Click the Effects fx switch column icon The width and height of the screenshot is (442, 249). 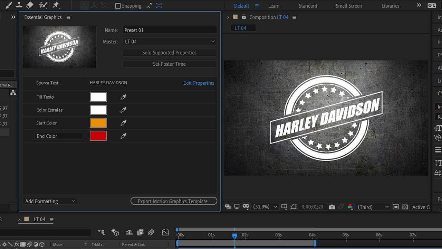click(x=17, y=245)
